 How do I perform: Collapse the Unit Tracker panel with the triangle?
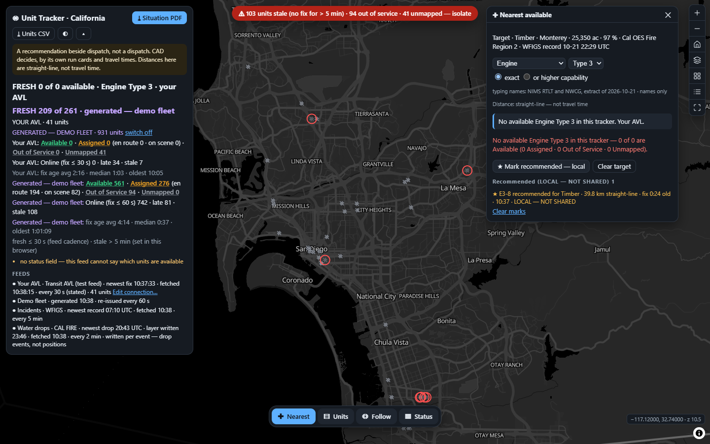click(x=83, y=34)
